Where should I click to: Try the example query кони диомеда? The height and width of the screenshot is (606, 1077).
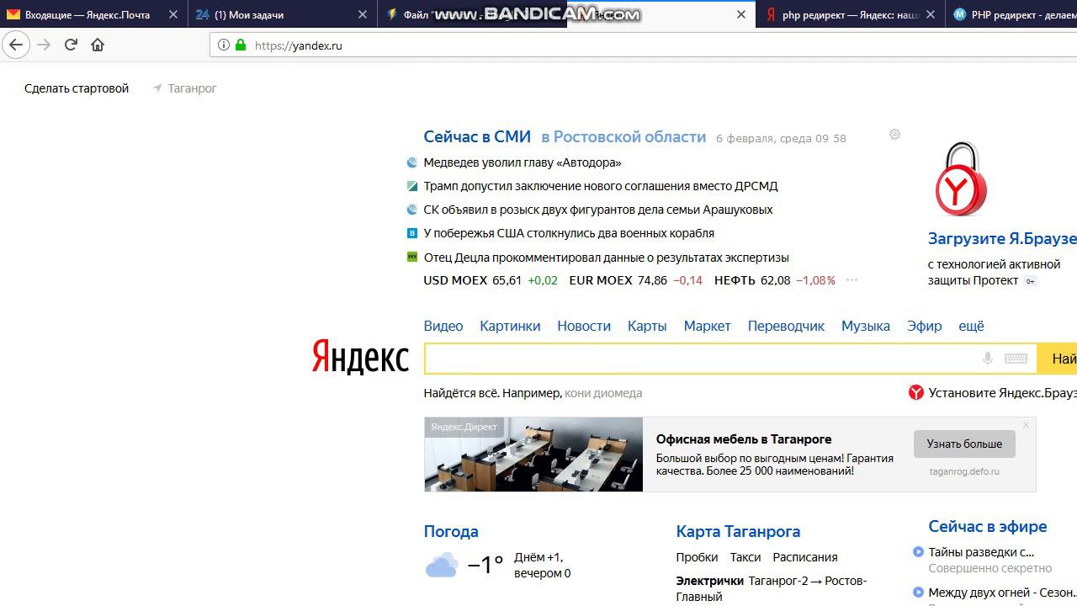point(603,393)
